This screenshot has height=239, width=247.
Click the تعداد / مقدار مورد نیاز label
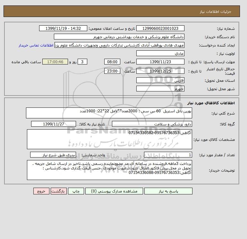(x=217, y=155)
